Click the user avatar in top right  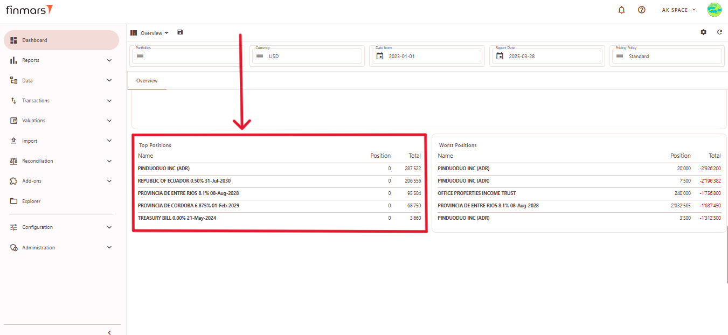click(714, 10)
